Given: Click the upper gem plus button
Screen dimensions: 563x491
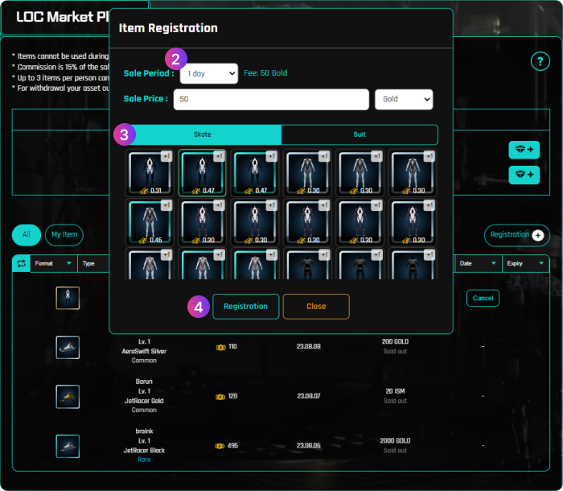Looking at the screenshot, I should click(524, 150).
